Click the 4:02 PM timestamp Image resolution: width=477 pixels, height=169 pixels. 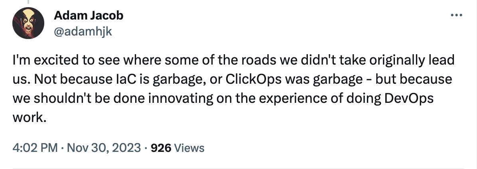click(35, 148)
